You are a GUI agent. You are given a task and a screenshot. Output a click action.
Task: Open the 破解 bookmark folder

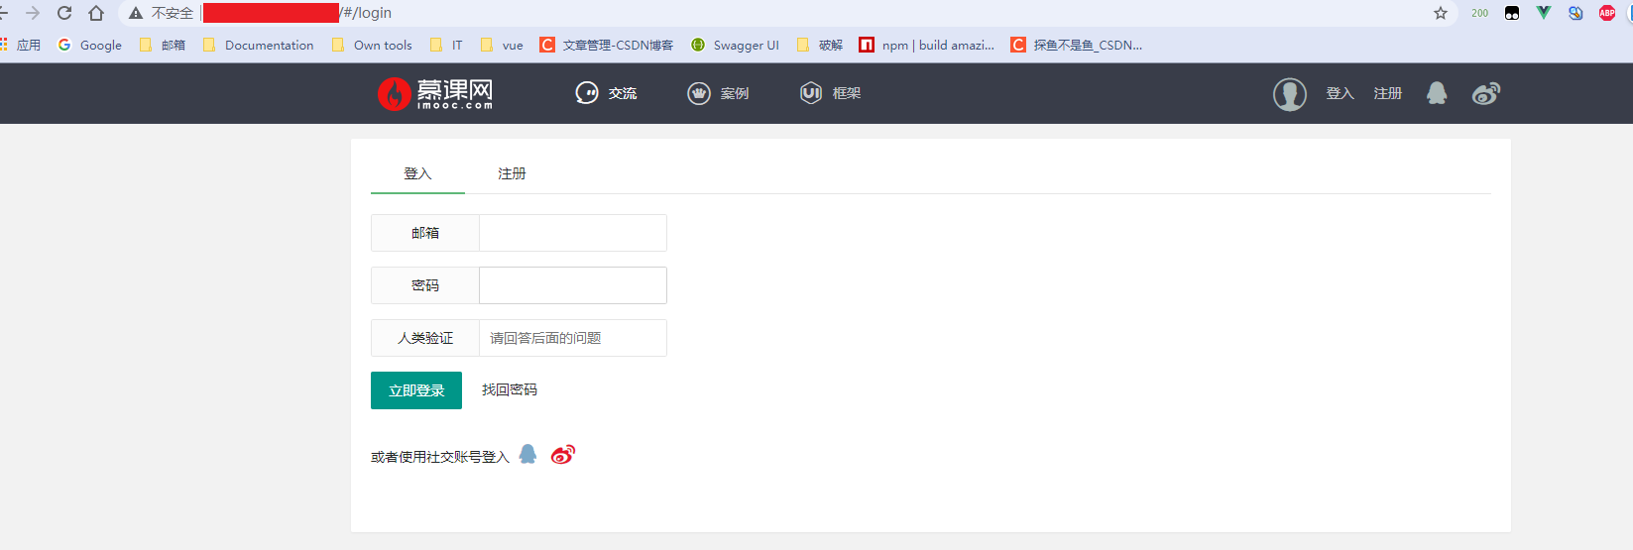pos(820,45)
